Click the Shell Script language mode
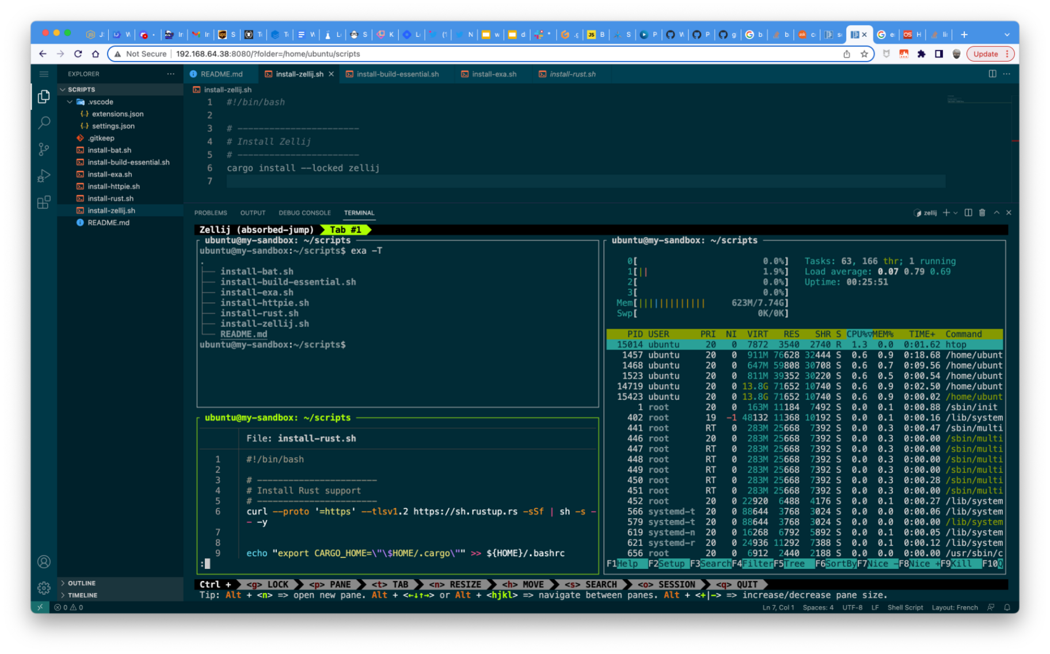Image resolution: width=1050 pixels, height=654 pixels. (905, 607)
